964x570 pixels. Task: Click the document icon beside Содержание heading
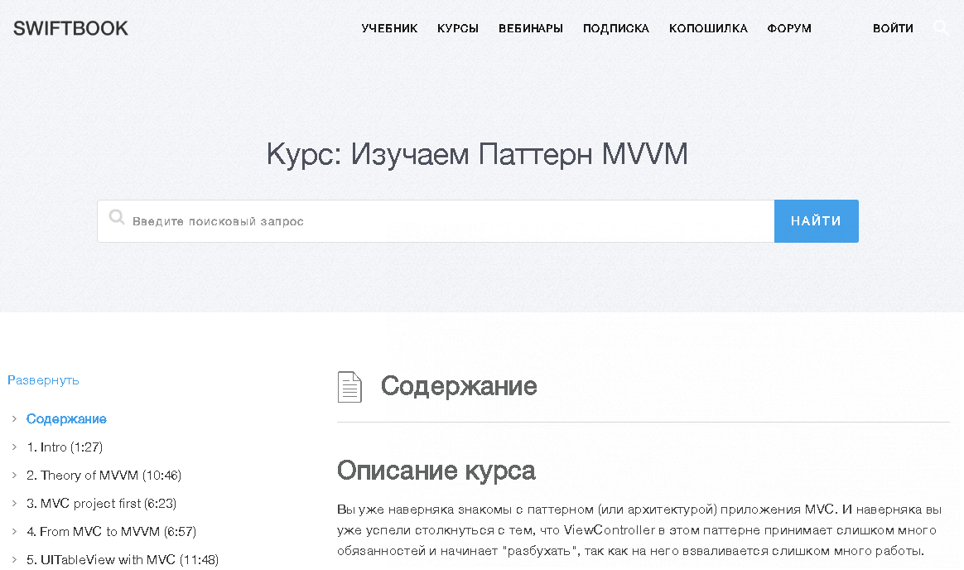tap(349, 387)
